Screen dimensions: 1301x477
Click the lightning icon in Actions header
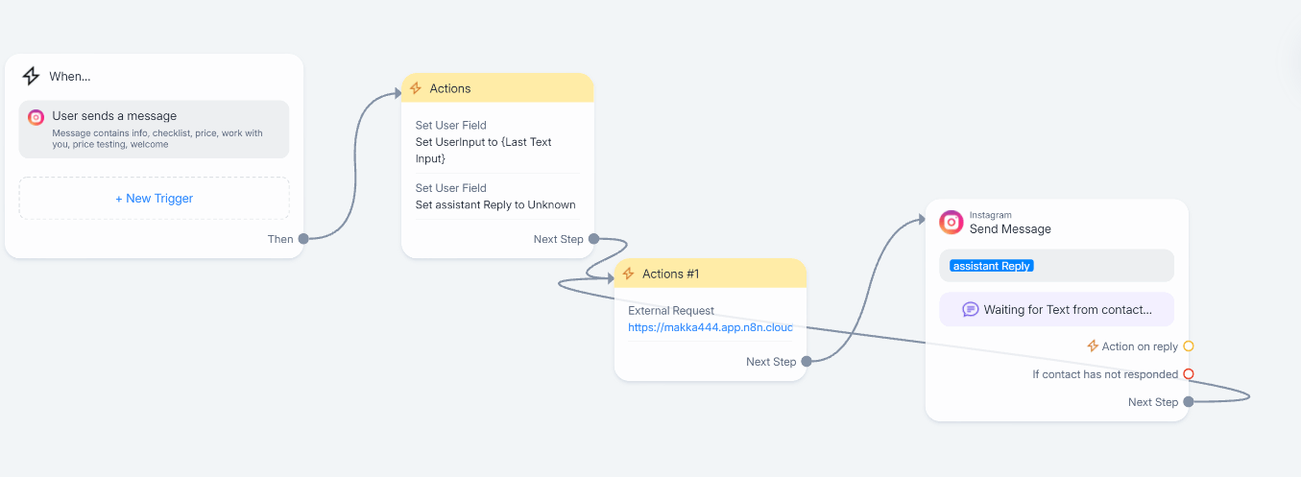(x=416, y=88)
